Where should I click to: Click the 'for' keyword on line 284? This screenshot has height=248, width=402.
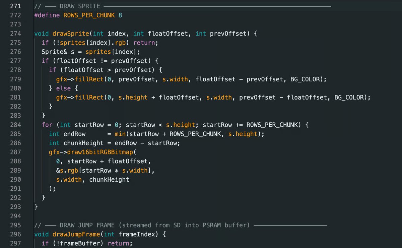[47, 125]
